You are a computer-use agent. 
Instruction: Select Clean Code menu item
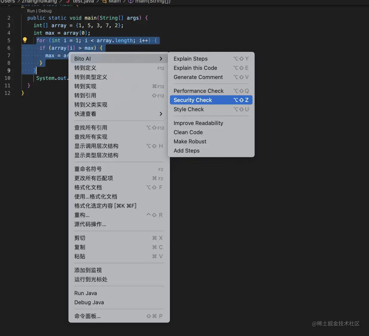(x=211, y=132)
